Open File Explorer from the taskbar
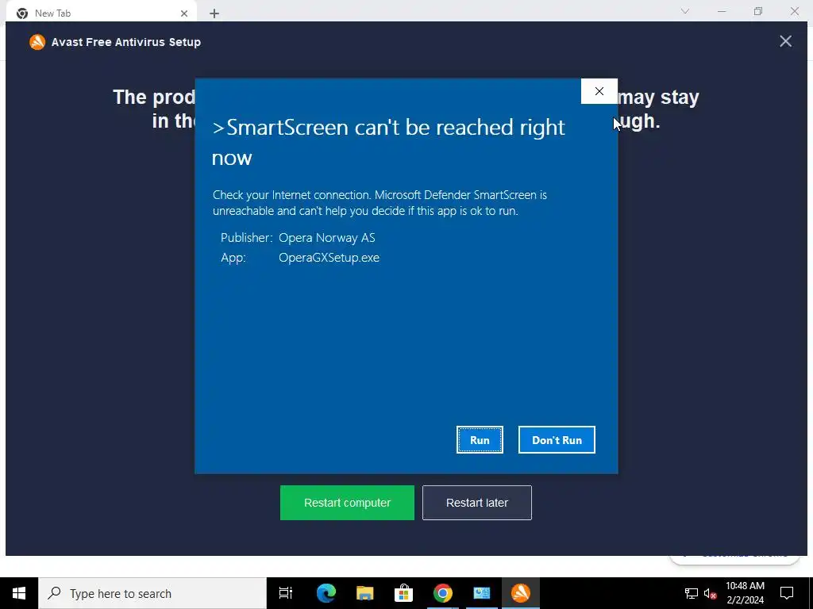813x609 pixels. (x=365, y=593)
